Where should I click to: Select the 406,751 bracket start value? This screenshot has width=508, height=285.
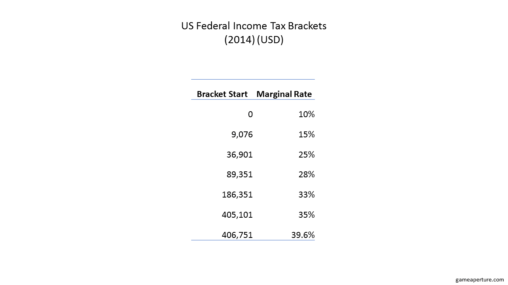click(x=237, y=235)
